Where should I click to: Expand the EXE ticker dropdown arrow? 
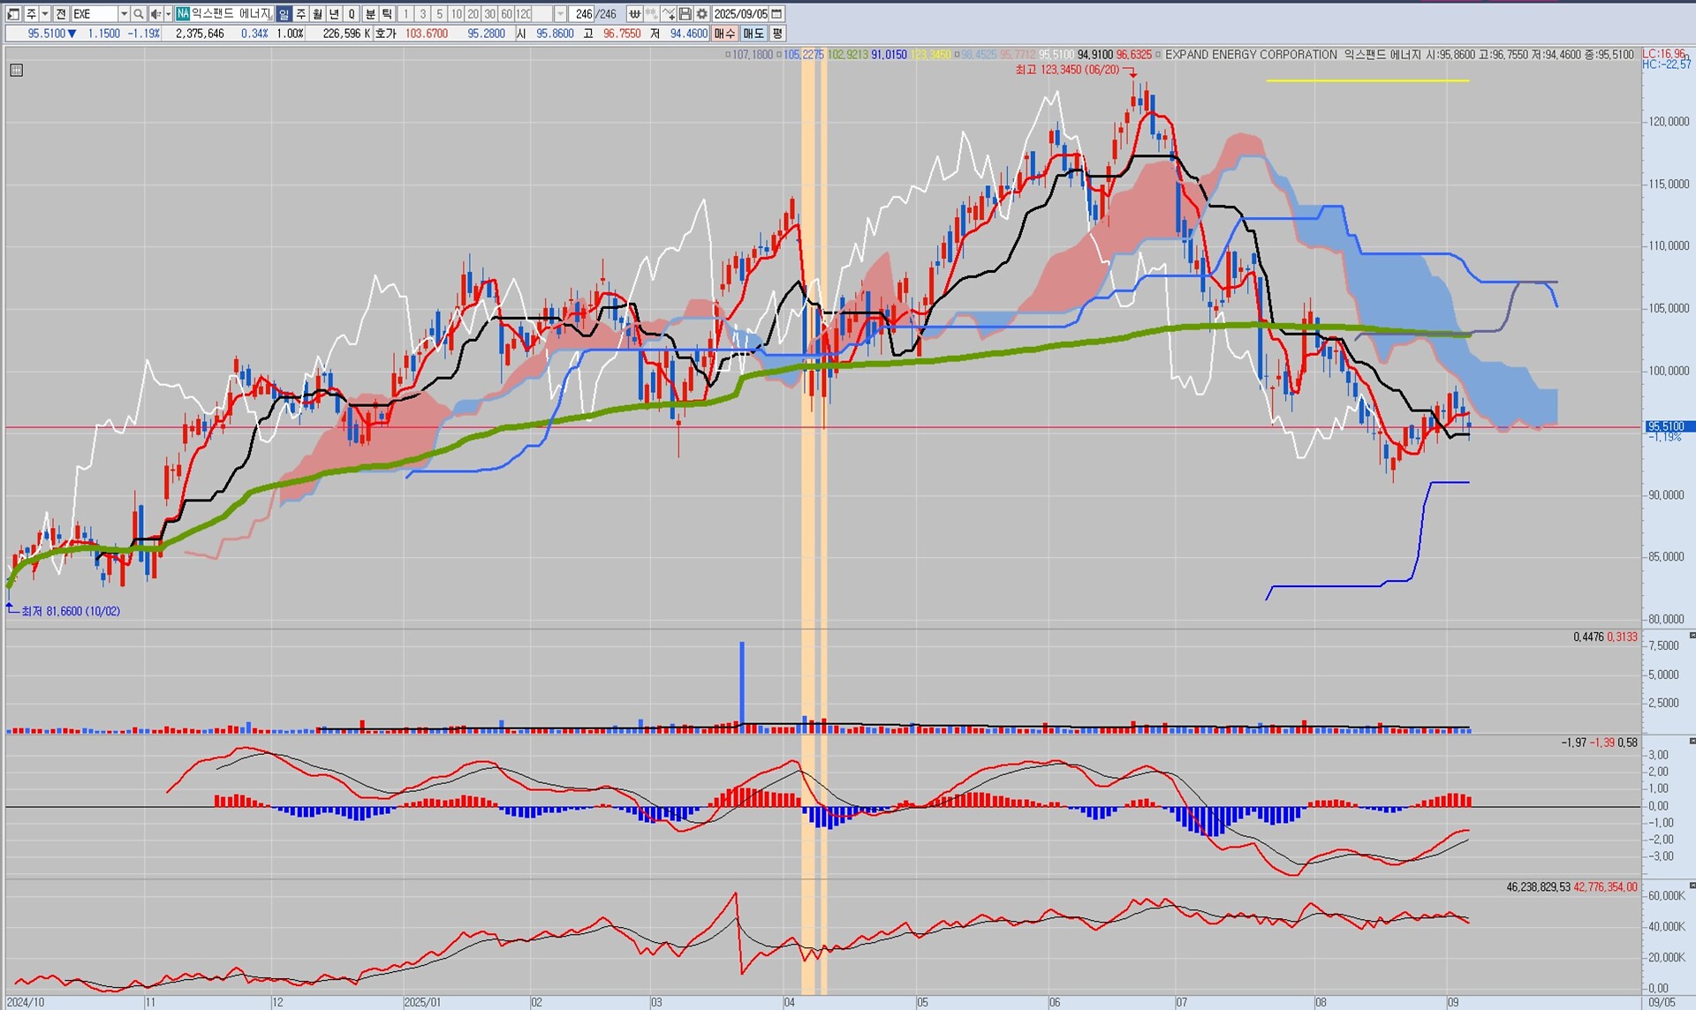(124, 14)
